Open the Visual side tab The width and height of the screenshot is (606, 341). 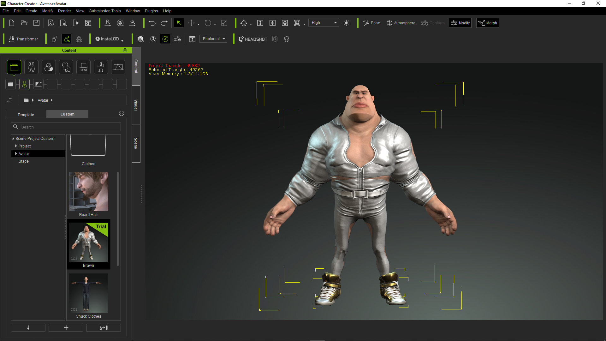[136, 105]
